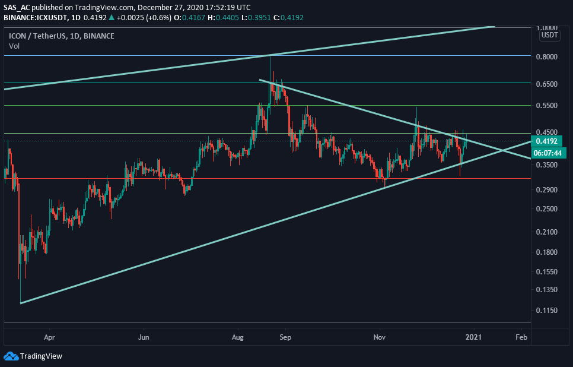The image size is (573, 367).
Task: Click the 0.2100 price axis label
Action: coord(547,232)
